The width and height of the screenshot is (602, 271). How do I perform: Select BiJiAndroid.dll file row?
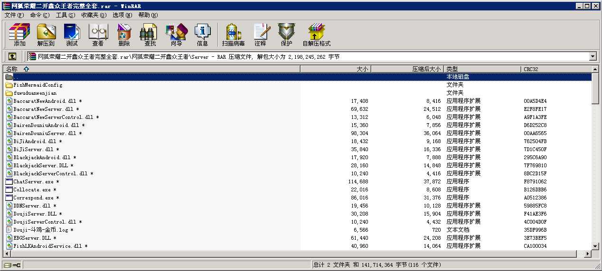point(298,141)
